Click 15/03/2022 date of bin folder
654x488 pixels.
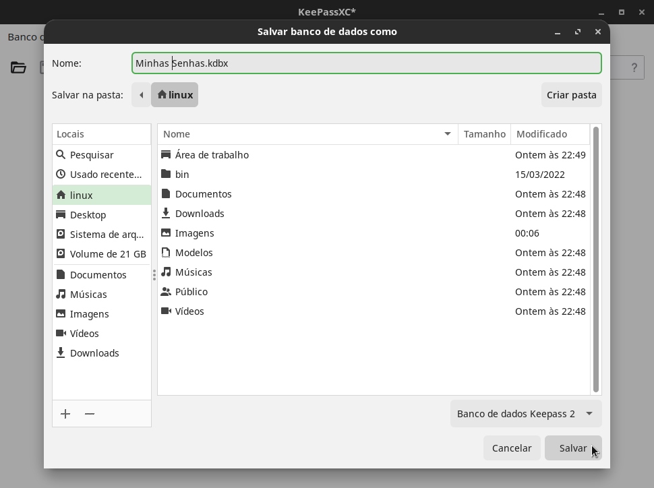(x=539, y=175)
